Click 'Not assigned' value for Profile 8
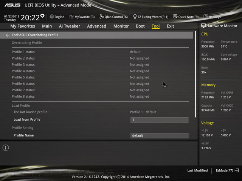242x181 pixels. click(140, 97)
